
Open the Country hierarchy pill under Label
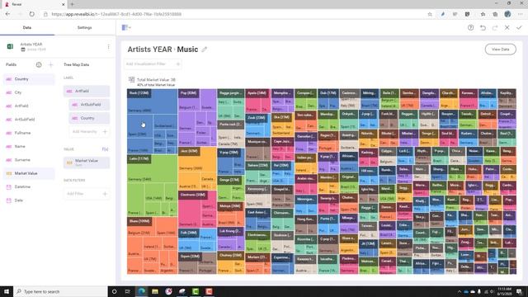(x=89, y=118)
